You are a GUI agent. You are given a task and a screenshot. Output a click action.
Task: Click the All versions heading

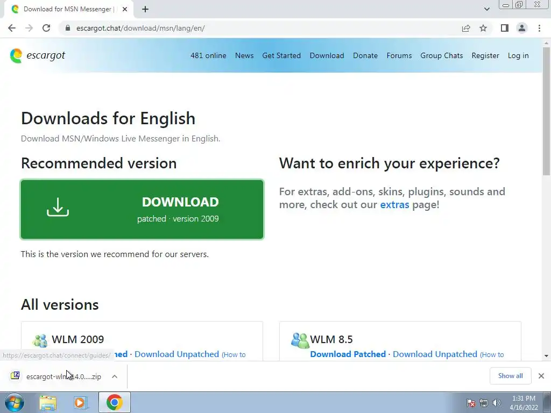tap(60, 304)
